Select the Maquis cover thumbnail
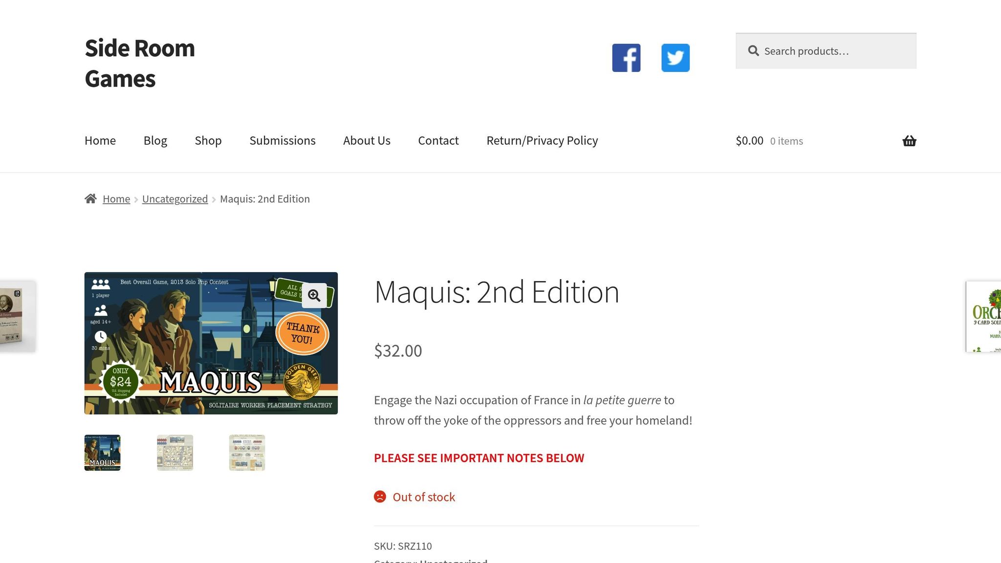1001x563 pixels. (103, 453)
